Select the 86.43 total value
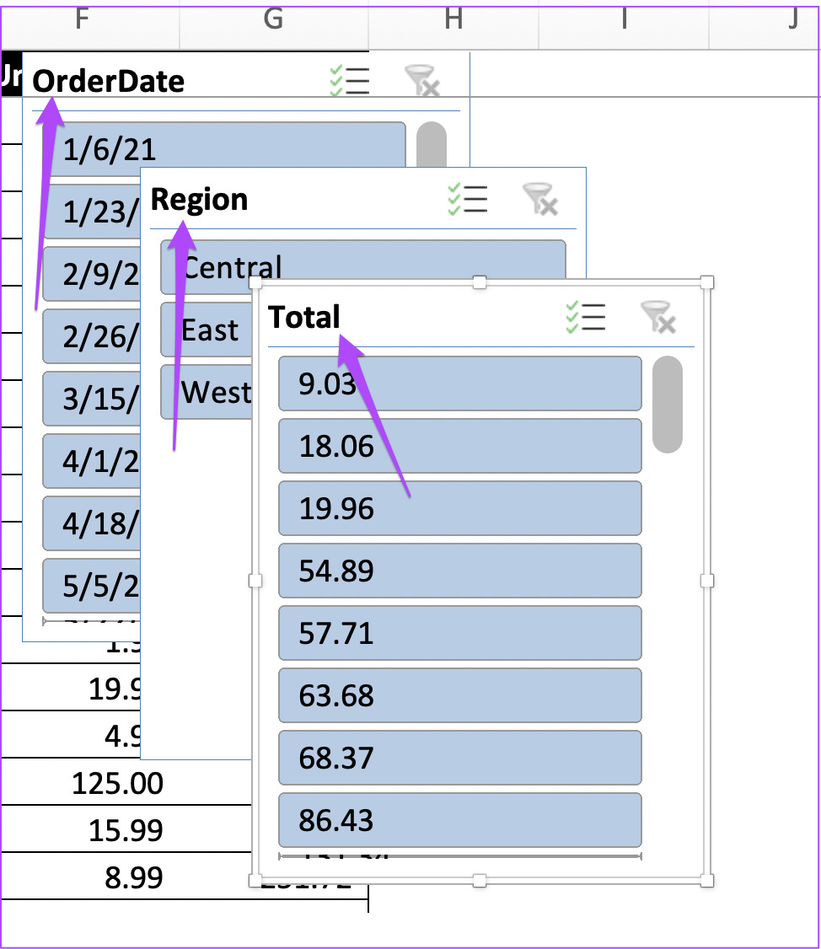This screenshot has width=821, height=949. (460, 820)
